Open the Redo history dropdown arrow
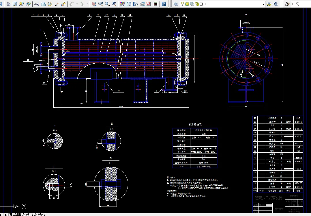 click(87, 4)
